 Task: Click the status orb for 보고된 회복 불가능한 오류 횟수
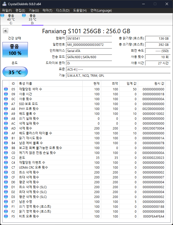[6, 148]
